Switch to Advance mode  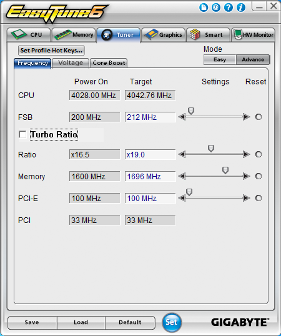tap(253, 59)
